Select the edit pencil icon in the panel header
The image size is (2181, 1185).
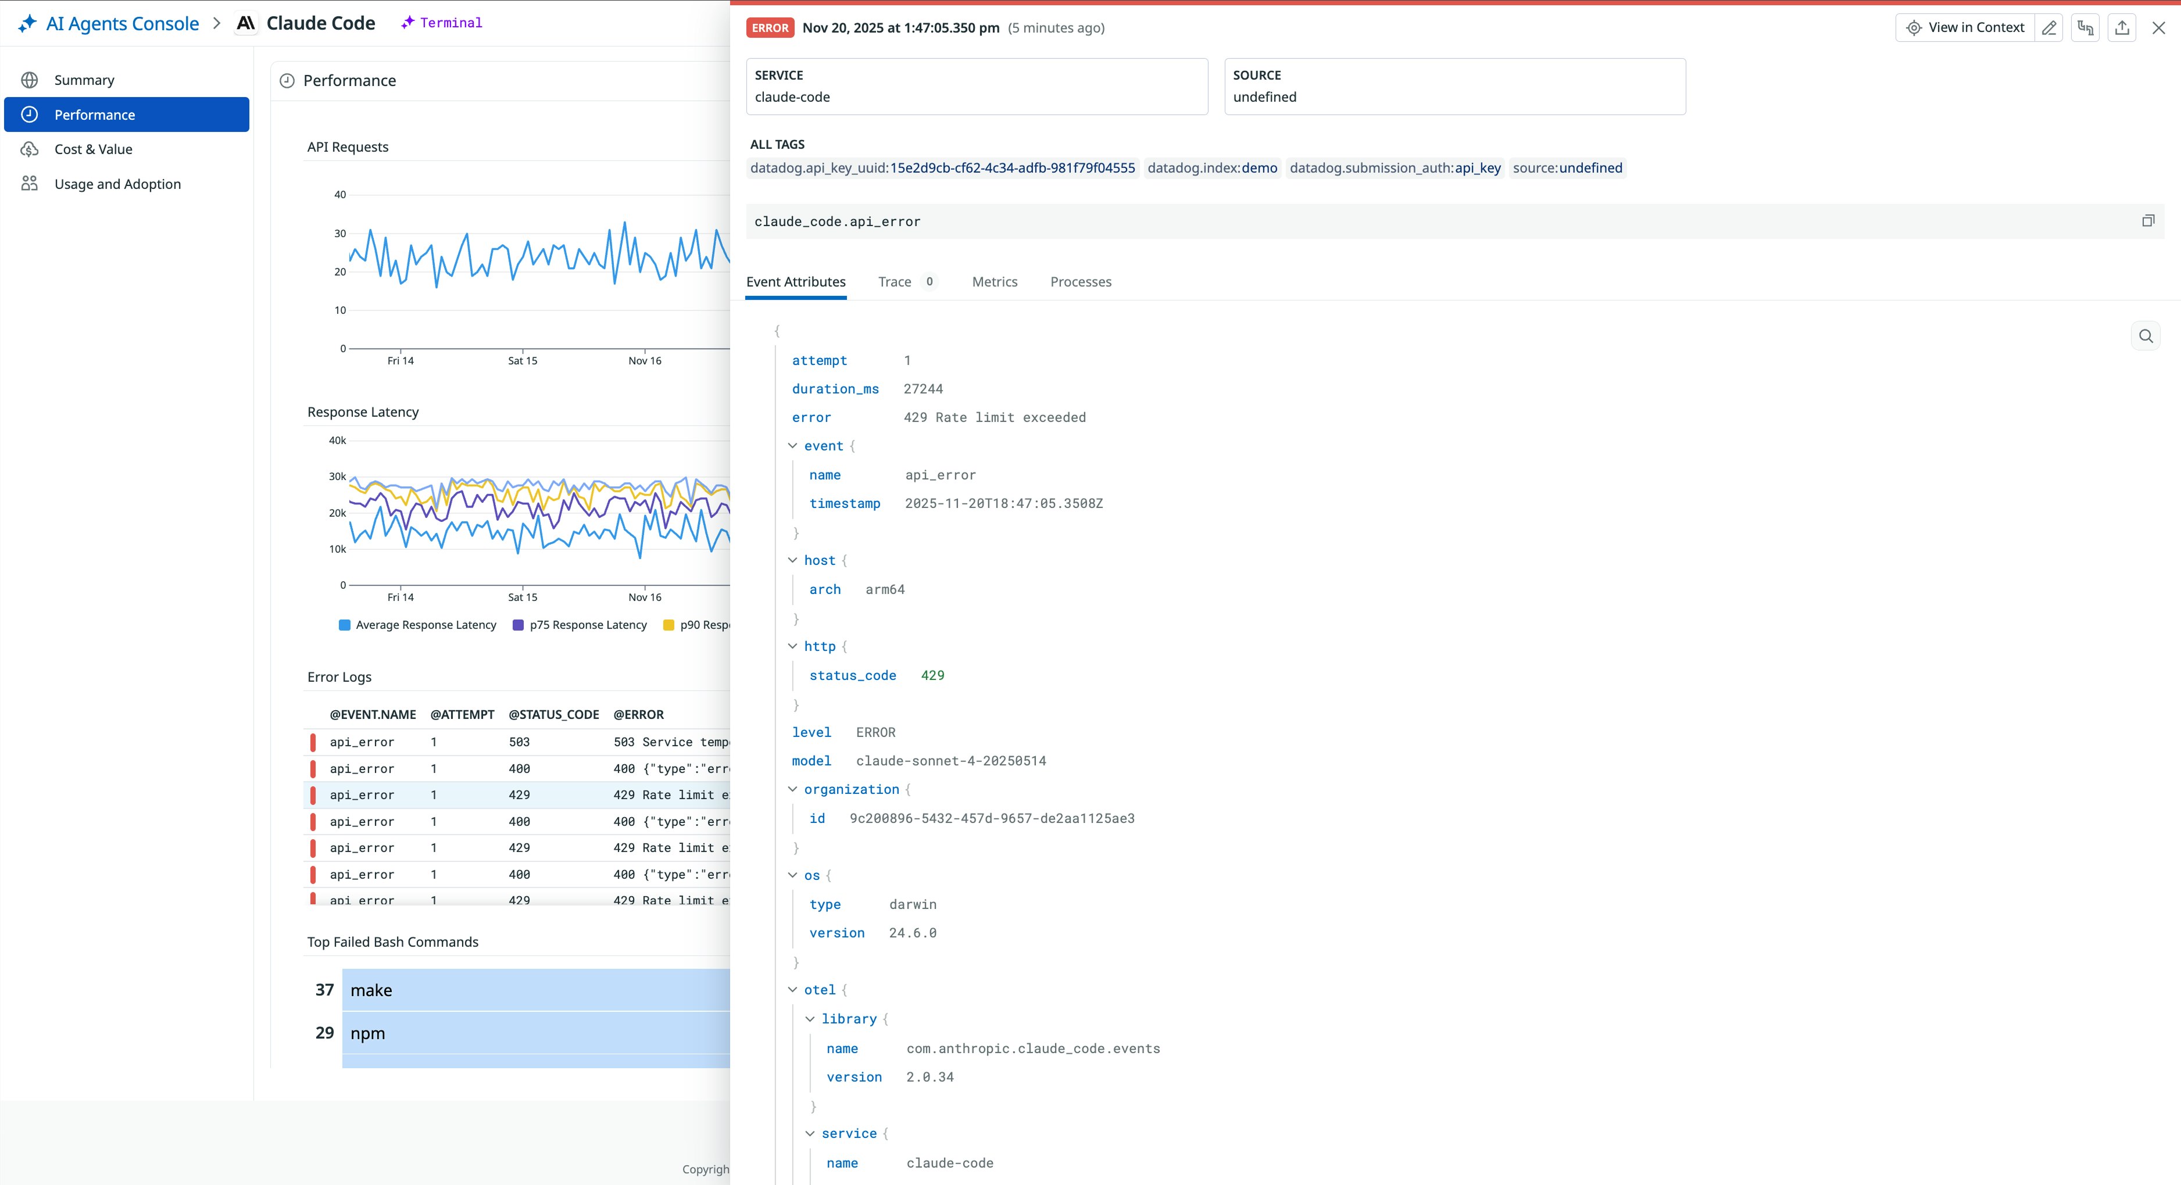(x=2050, y=27)
